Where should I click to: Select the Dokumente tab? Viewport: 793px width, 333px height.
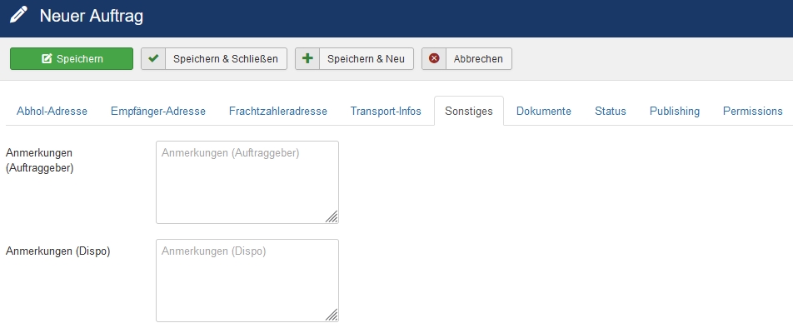tap(544, 112)
